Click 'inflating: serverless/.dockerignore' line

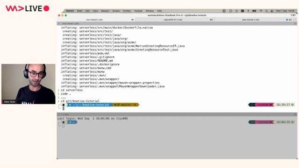[x=90, y=64]
